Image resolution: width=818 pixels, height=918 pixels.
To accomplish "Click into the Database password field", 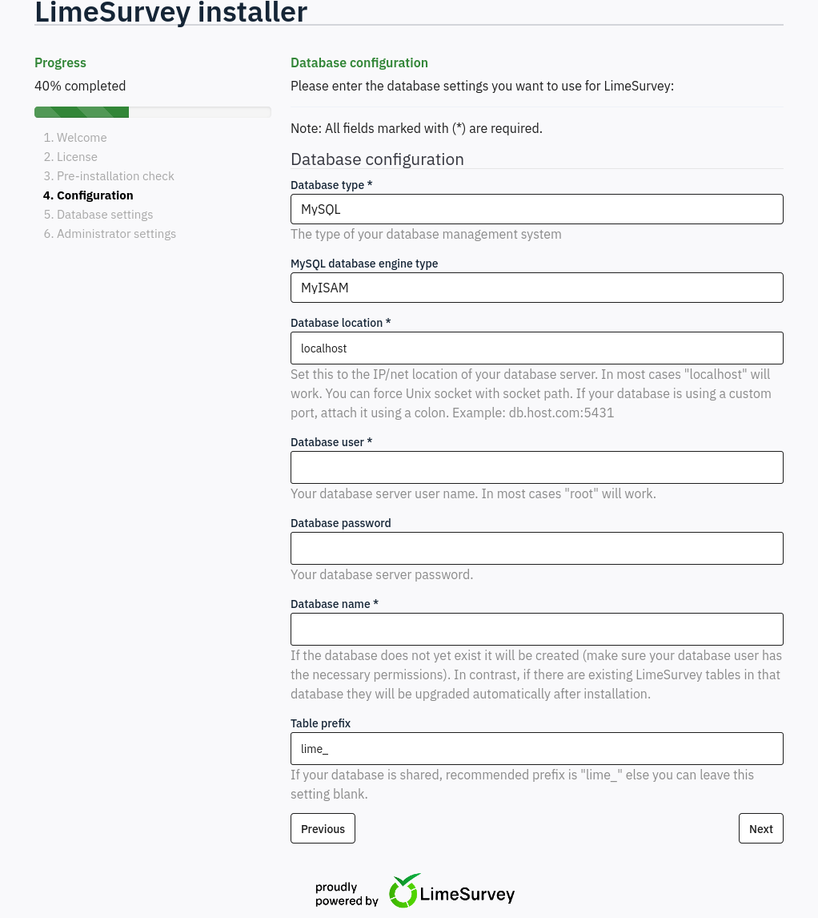I will click(x=536, y=548).
